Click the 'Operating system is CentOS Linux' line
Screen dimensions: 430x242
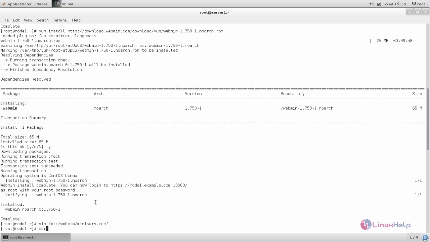(39, 175)
